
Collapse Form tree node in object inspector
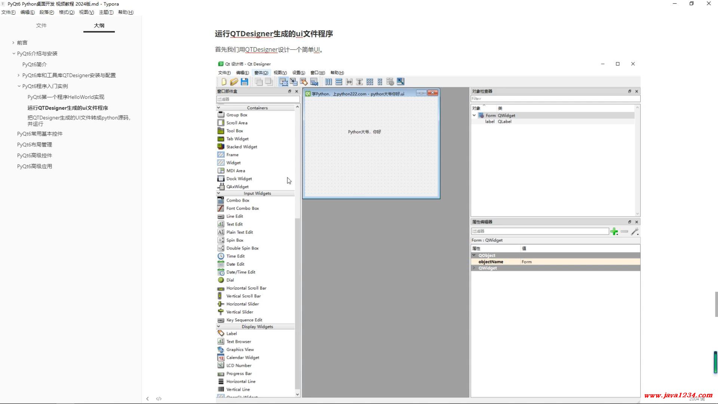point(474,116)
